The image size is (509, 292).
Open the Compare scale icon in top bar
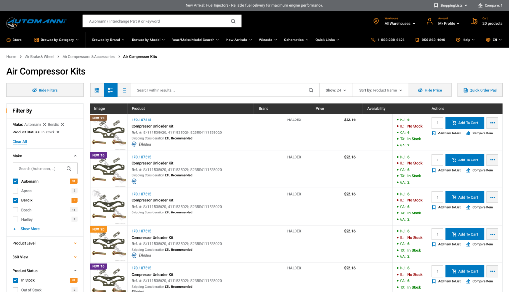[481, 5]
